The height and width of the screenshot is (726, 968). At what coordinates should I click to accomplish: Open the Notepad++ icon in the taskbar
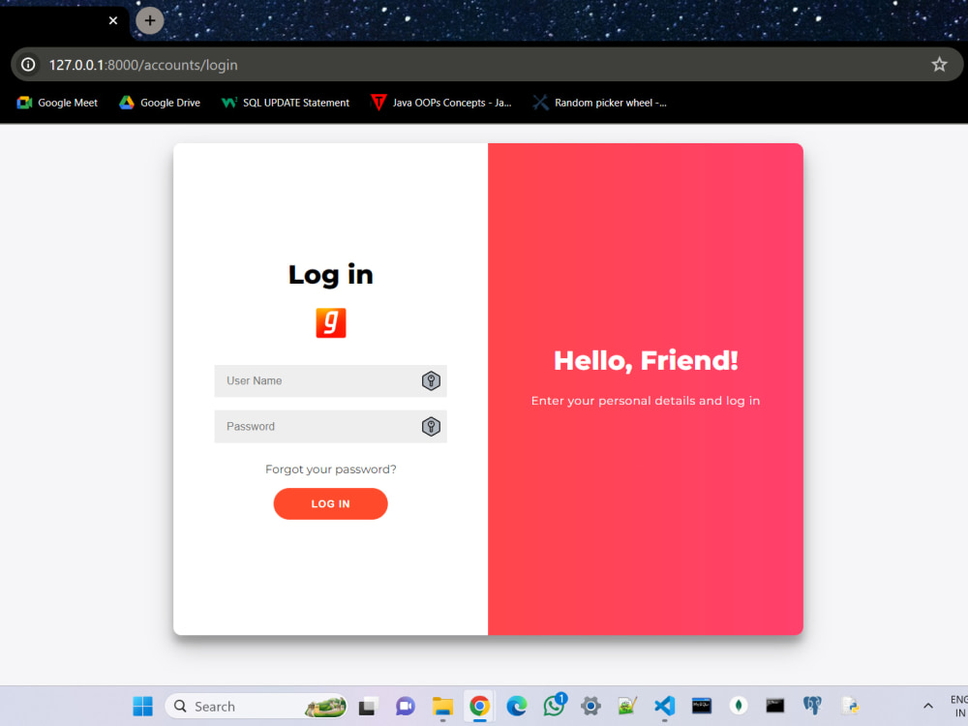[627, 706]
